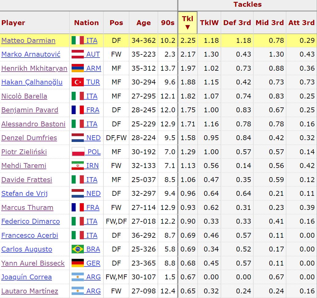The height and width of the screenshot is (298, 317).
Task: Sort by Att 3rd column header
Action: coord(301,23)
